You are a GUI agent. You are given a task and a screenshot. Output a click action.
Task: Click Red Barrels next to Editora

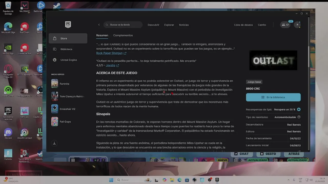294,132
